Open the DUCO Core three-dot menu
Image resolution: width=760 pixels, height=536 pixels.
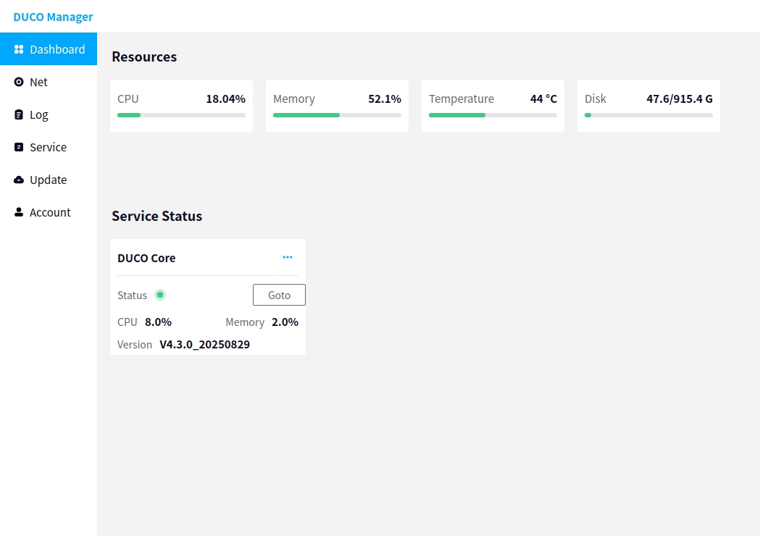coord(288,257)
